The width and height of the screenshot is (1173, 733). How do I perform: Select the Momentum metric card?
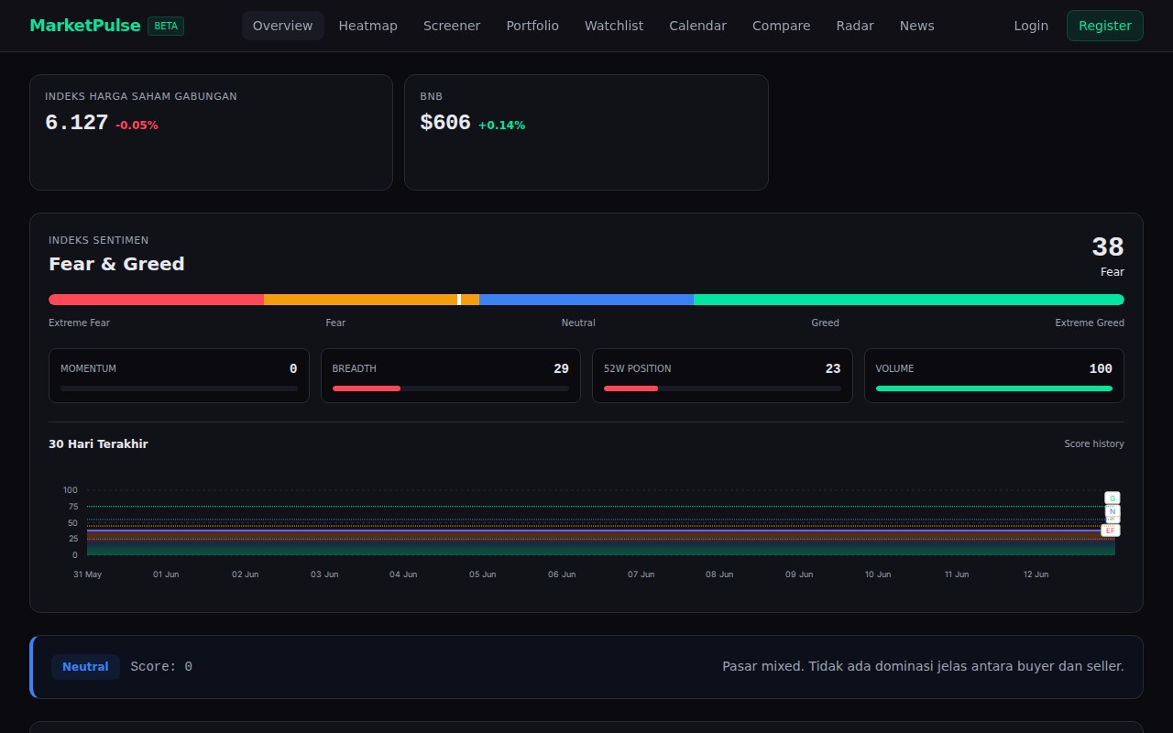(x=179, y=376)
